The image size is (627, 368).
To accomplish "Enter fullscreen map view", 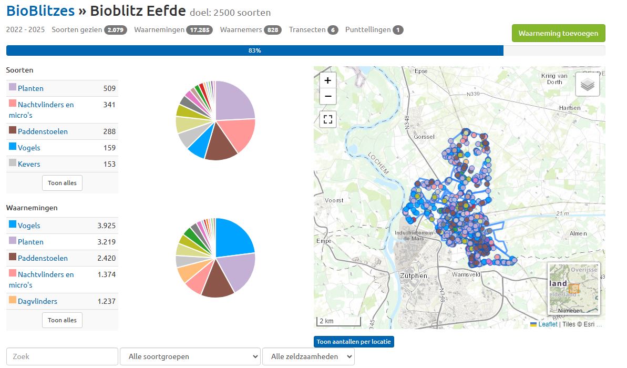I will click(x=328, y=119).
